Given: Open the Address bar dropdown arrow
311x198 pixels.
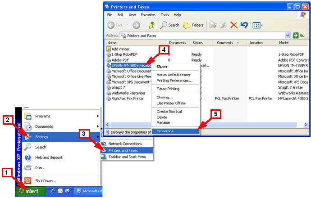Looking at the screenshot, I should tap(288, 36).
